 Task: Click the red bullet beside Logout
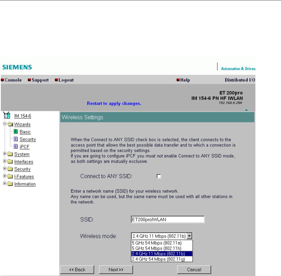click(57, 80)
